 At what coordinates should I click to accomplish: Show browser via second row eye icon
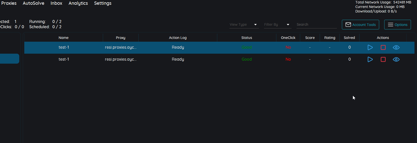396,59
